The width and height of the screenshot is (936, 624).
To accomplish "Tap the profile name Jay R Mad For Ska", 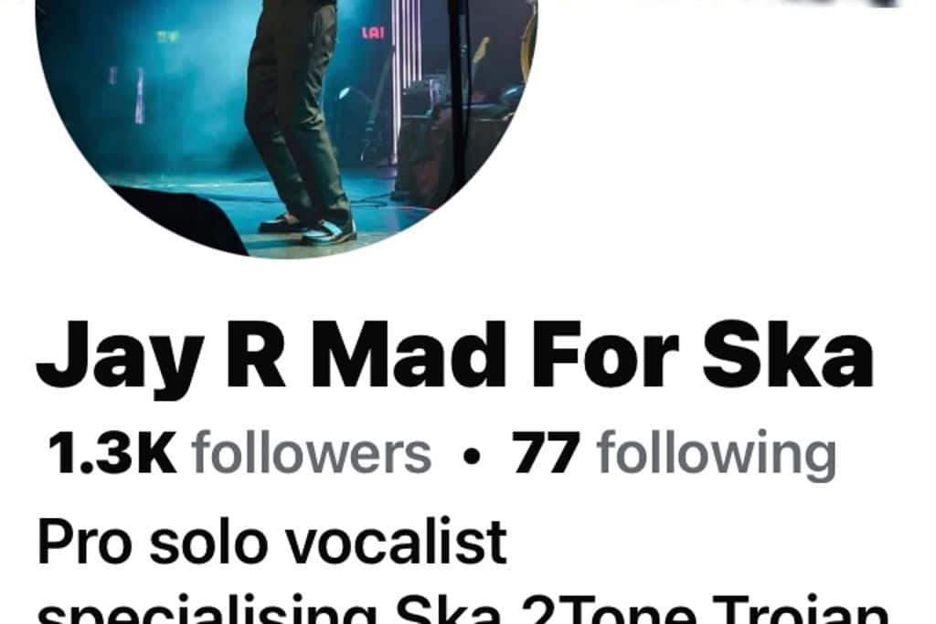I will coord(455,356).
